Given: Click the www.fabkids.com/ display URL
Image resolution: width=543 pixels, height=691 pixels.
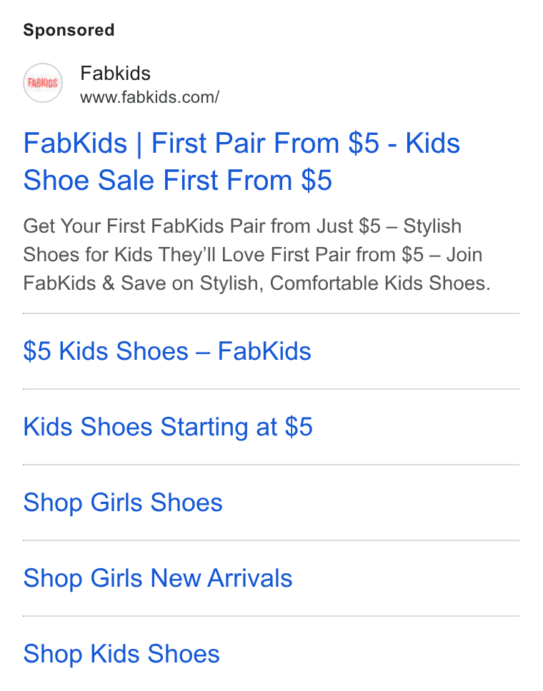Looking at the screenshot, I should pos(149,97).
